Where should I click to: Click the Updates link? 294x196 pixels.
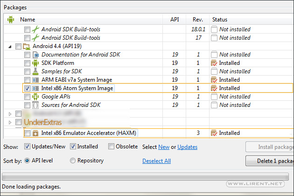pyautogui.click(x=187, y=147)
